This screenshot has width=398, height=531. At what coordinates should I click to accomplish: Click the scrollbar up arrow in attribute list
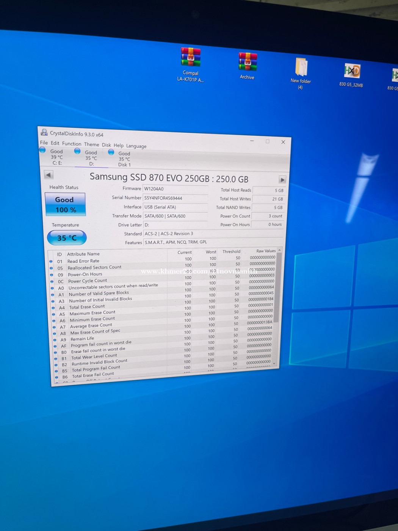(x=279, y=250)
